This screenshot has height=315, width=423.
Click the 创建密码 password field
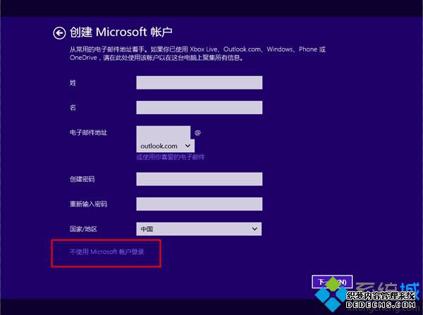[x=199, y=179]
